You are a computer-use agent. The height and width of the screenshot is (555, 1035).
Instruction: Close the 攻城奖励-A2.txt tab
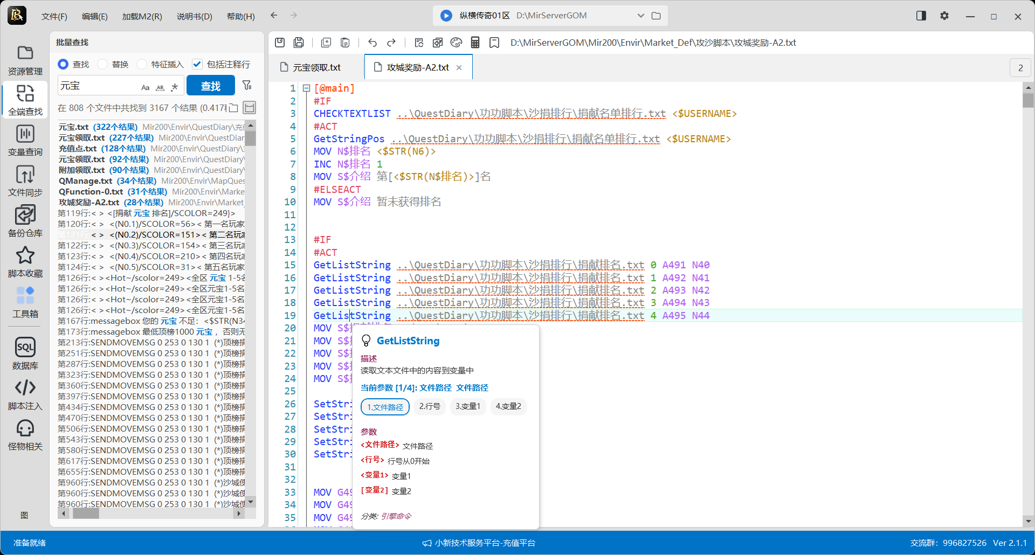click(x=459, y=67)
